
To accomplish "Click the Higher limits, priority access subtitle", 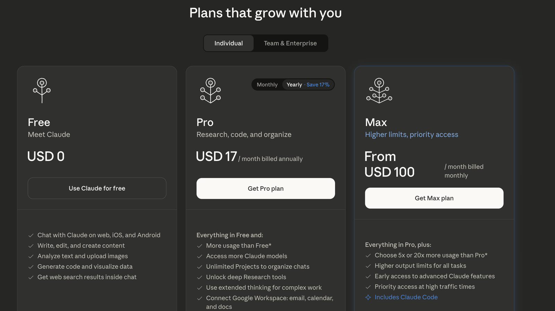I will [411, 134].
